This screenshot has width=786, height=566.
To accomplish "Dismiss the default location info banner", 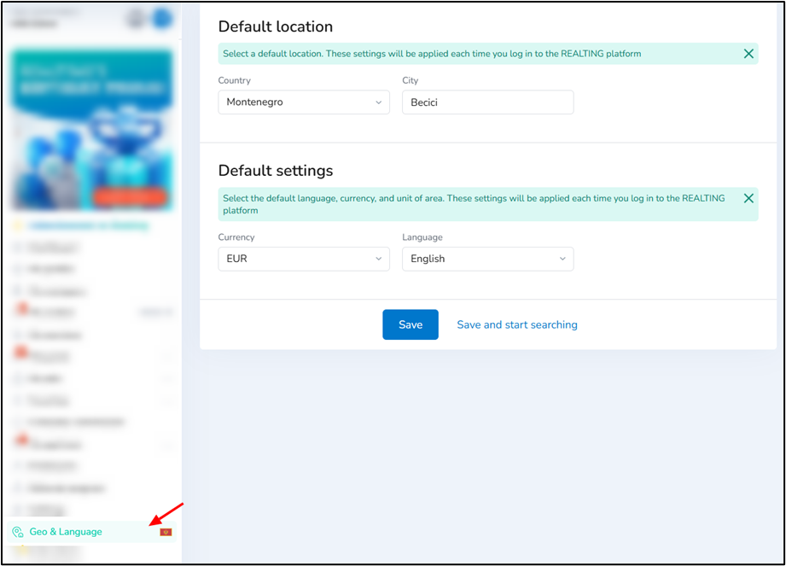I will [x=748, y=54].
